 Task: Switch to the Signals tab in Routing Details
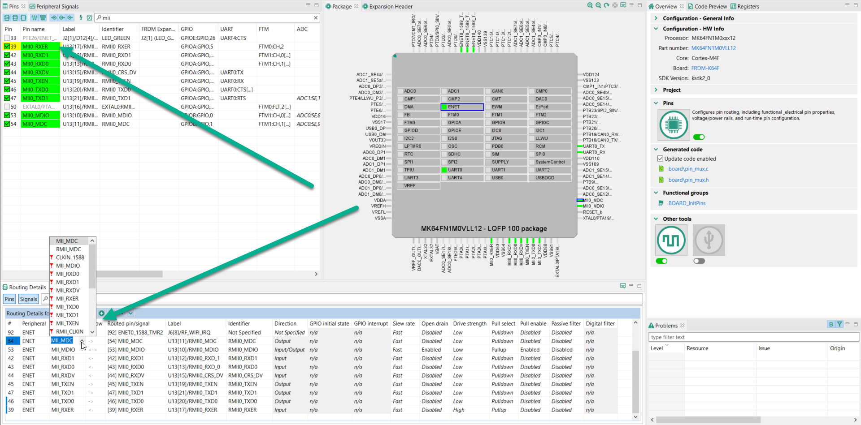click(x=28, y=299)
